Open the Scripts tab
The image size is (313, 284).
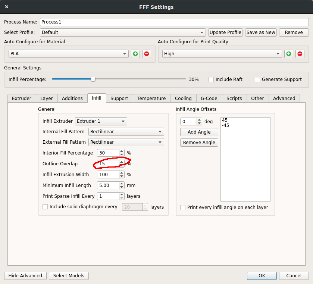click(x=234, y=99)
